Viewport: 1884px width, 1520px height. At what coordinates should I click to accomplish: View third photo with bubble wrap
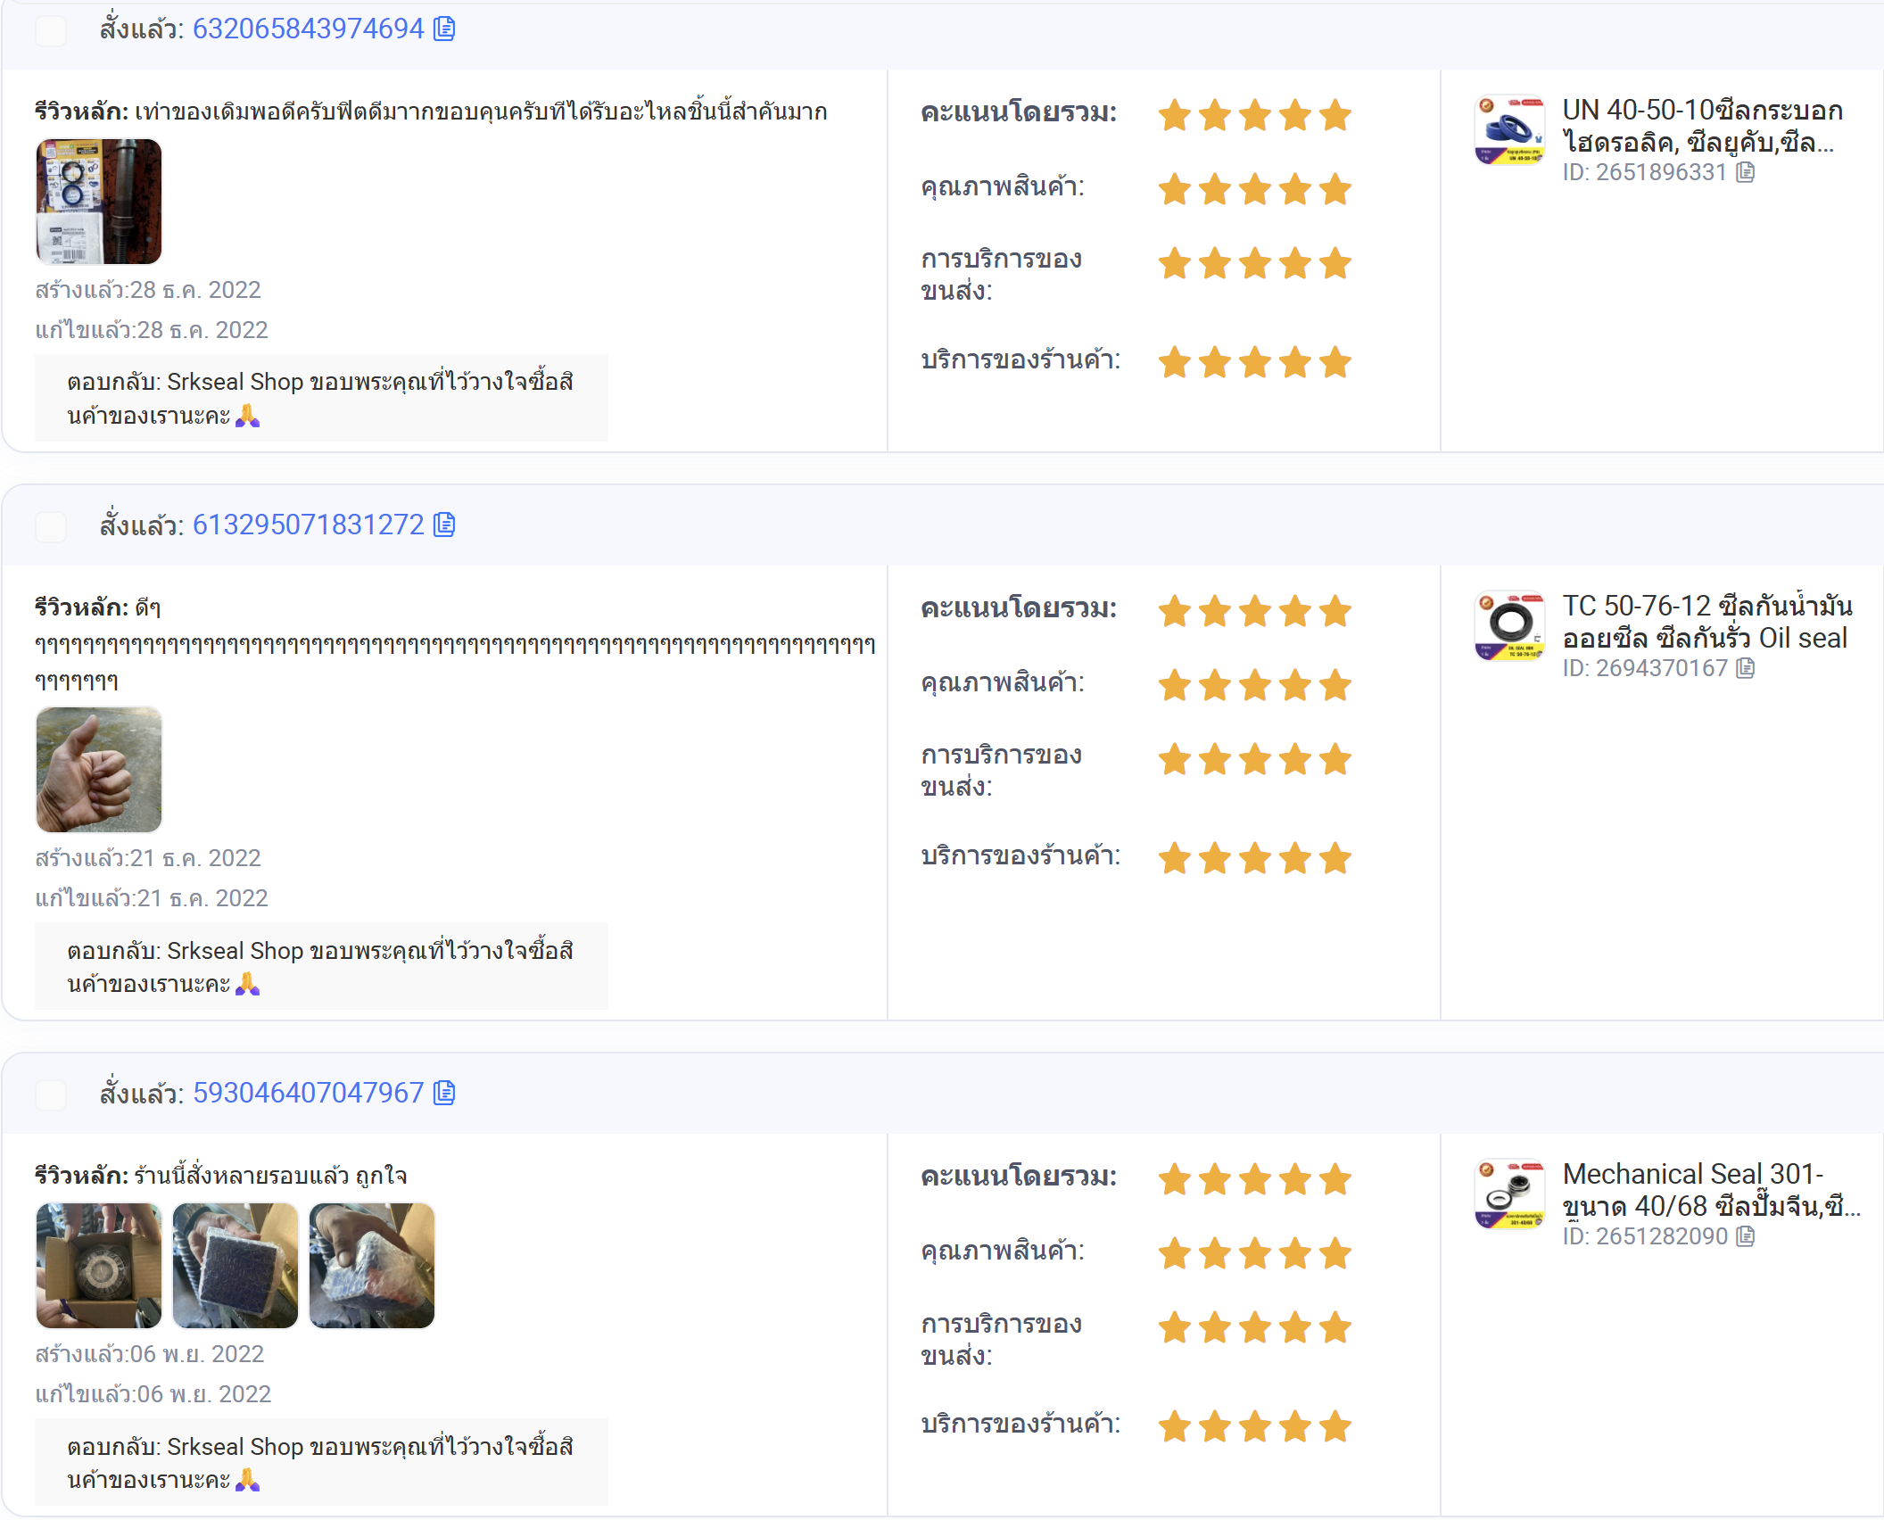(x=372, y=1266)
